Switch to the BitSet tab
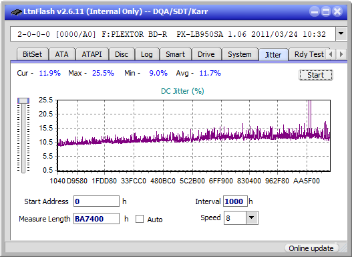 coord(32,54)
